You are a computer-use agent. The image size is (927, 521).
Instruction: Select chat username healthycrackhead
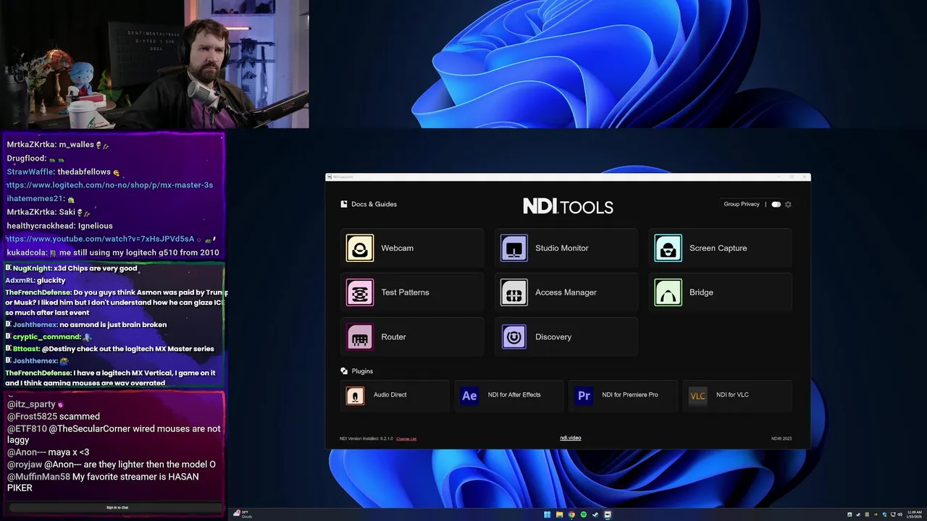coord(41,226)
